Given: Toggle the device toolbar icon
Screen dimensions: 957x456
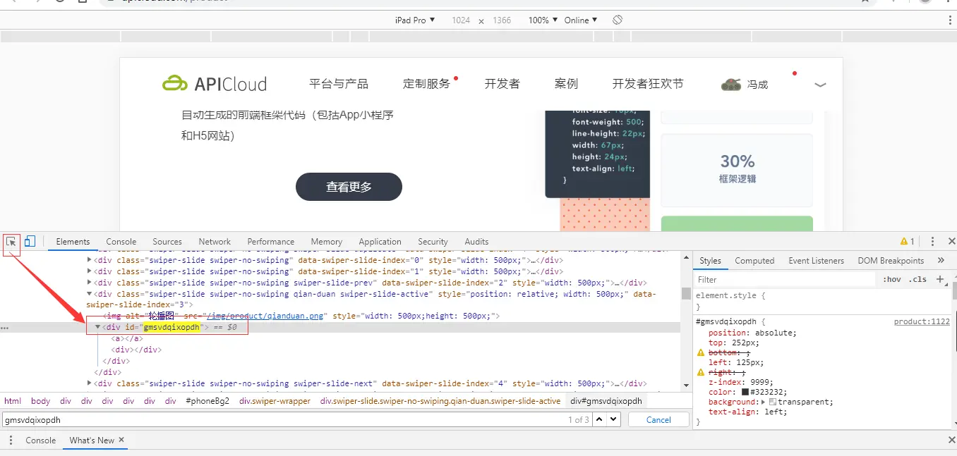Looking at the screenshot, I should point(30,242).
